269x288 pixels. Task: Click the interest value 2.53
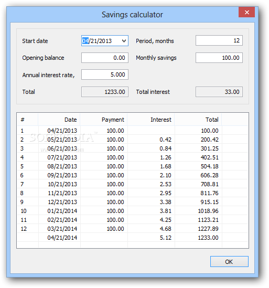[166, 184]
